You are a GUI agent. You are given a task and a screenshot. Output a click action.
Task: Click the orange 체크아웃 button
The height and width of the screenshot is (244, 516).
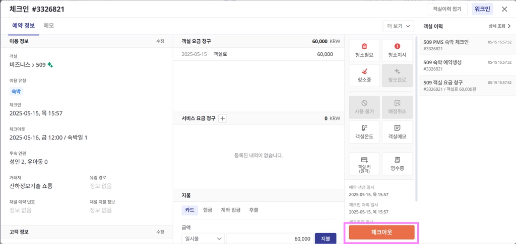pos(382,232)
